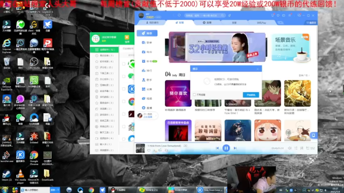Screen dimensions: 344x193
Task: Open the main menu icon in Kugou title bar
Action: click(290, 16)
